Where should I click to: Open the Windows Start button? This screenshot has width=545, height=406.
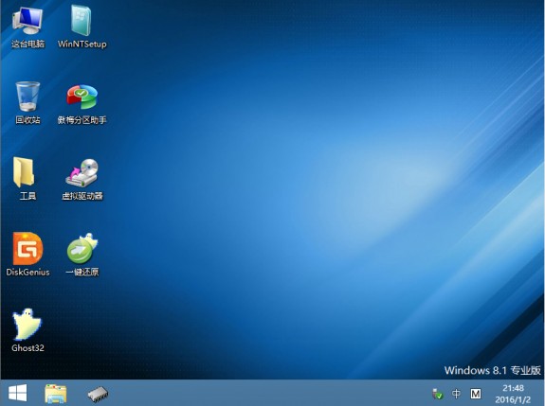pyautogui.click(x=17, y=393)
